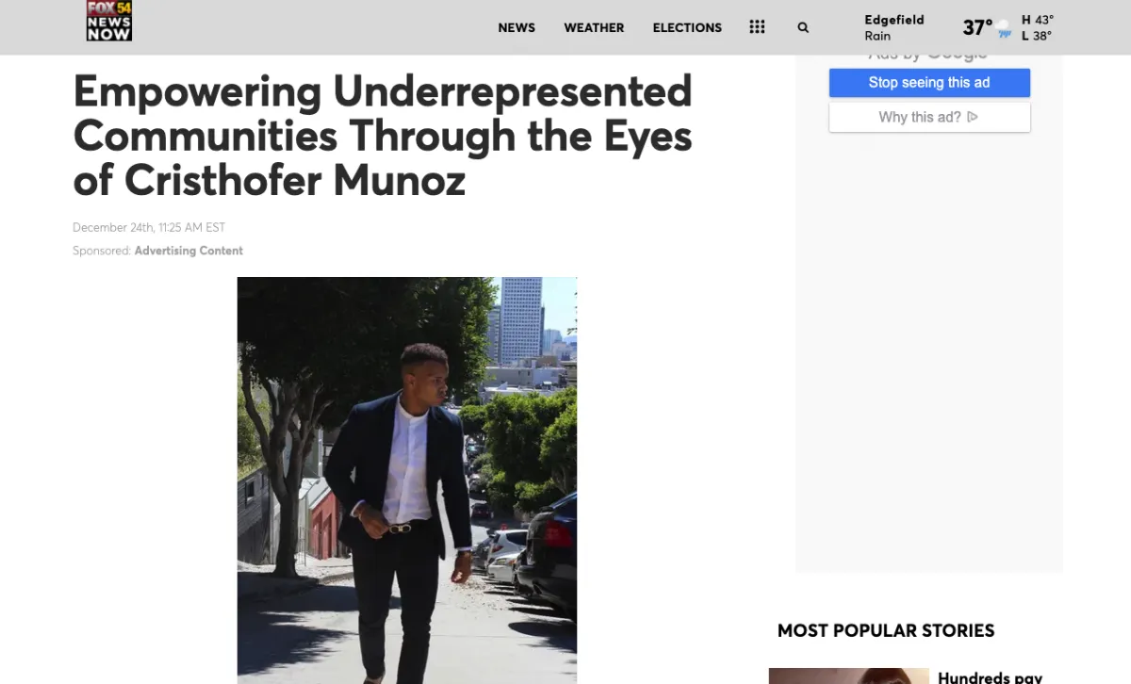Click the rain cloud weather icon
1131x684 pixels.
pos(1005,29)
